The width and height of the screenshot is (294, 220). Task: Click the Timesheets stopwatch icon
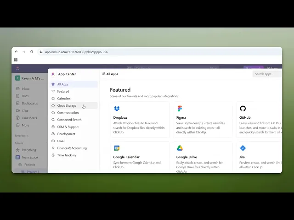pyautogui.click(x=17, y=118)
